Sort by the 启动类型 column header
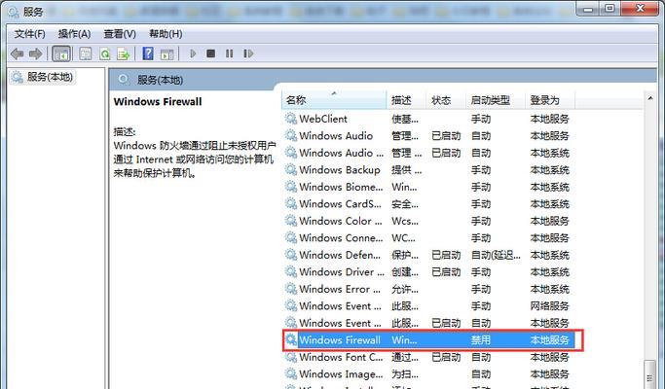 click(496, 100)
